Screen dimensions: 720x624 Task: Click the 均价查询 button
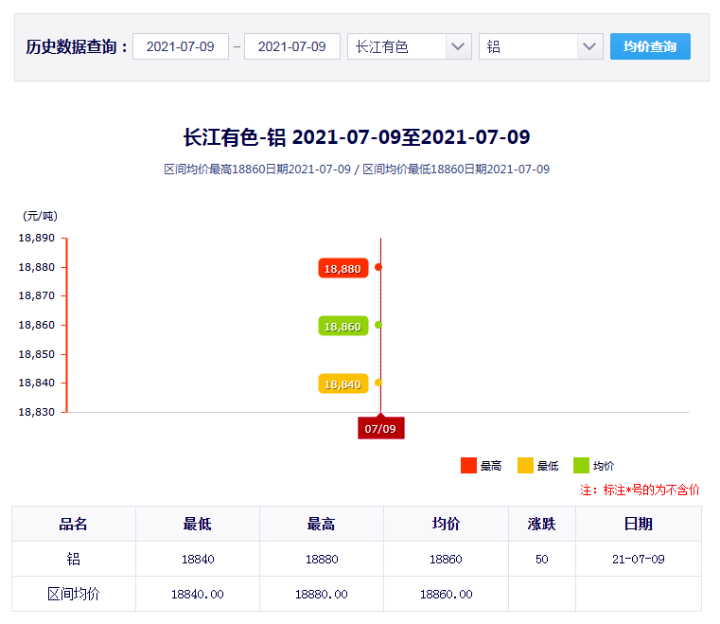click(650, 46)
